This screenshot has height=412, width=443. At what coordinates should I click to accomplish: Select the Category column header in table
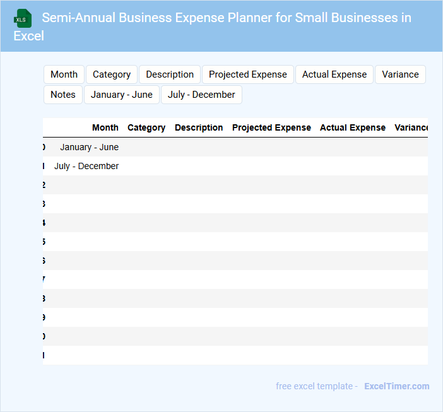tap(146, 127)
